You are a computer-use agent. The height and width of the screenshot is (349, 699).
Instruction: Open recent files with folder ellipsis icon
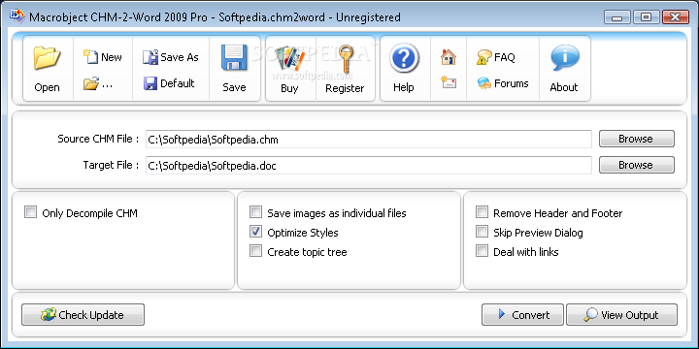(98, 83)
